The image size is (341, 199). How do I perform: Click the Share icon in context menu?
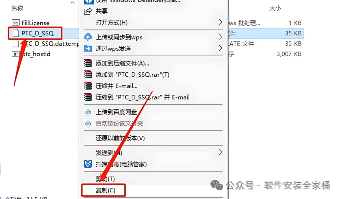pyautogui.click(x=88, y=11)
